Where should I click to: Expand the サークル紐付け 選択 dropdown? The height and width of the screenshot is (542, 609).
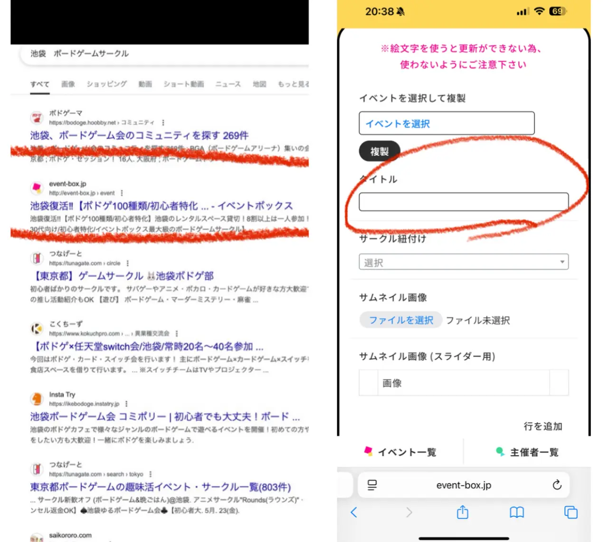pos(463,261)
